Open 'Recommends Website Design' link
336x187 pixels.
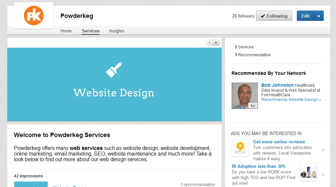pyautogui.click(x=291, y=100)
